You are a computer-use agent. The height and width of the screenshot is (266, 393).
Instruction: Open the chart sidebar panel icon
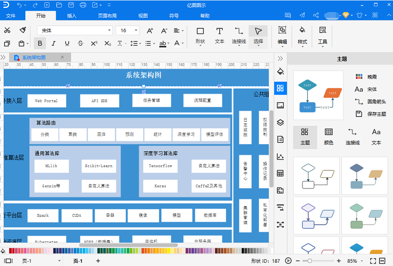[280, 156]
